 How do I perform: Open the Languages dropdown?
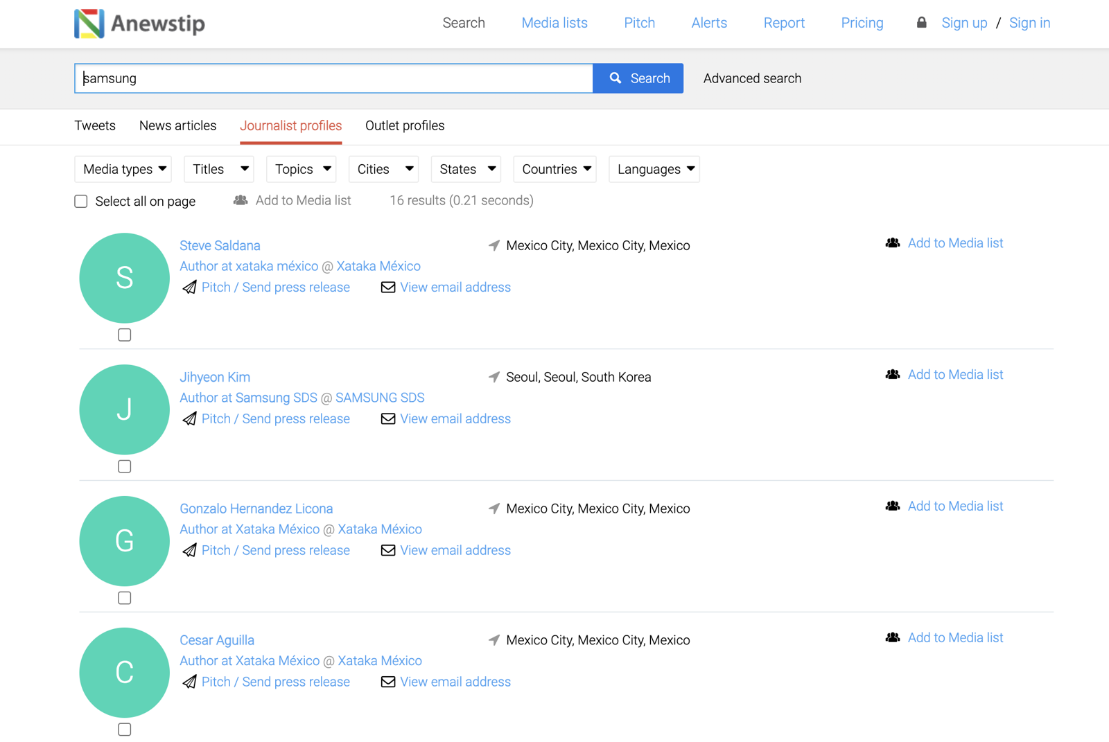(653, 169)
